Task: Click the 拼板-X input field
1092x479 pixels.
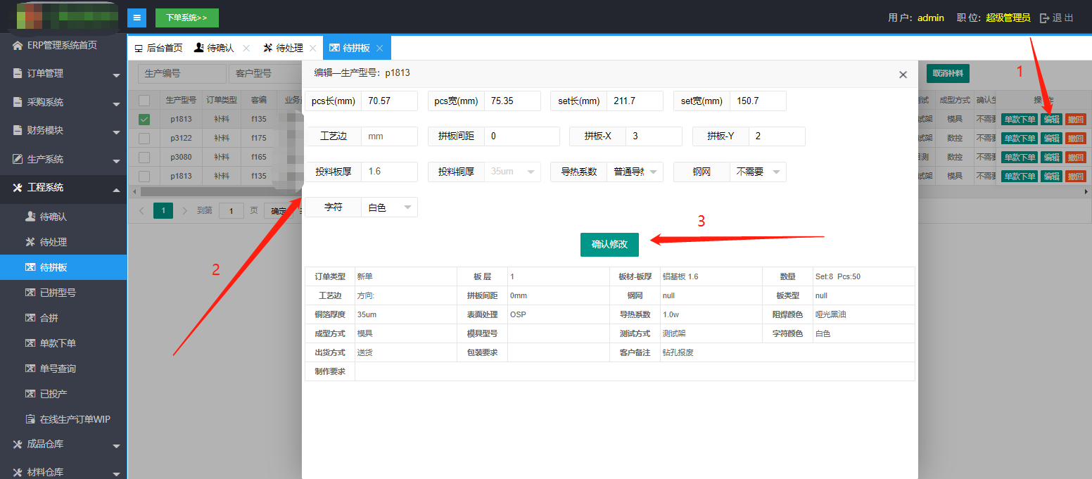Action: (x=654, y=136)
